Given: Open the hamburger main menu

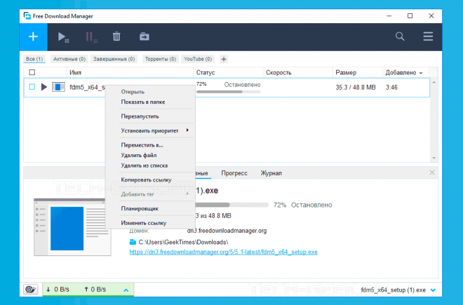Looking at the screenshot, I should click(428, 36).
